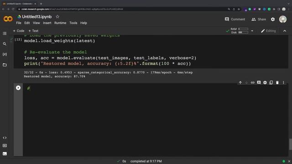Open the Help menu
This screenshot has width=292, height=164.
pyautogui.click(x=83, y=23)
